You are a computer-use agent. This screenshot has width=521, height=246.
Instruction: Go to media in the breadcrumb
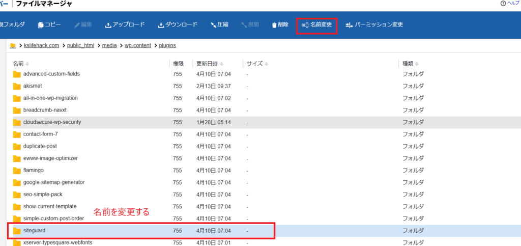pos(110,45)
